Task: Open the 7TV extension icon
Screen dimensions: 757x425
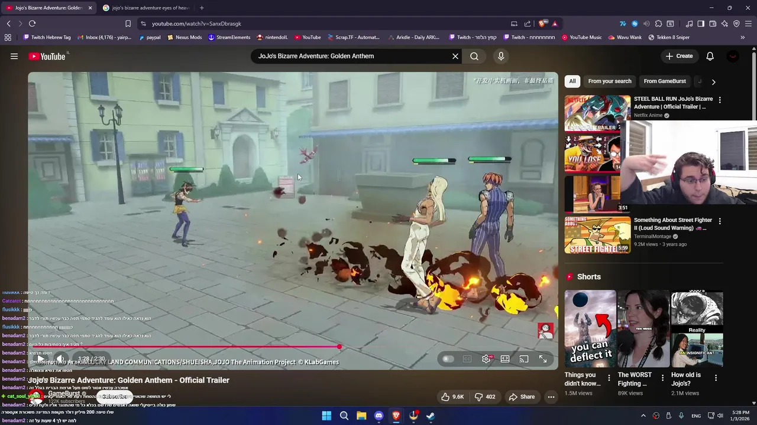Action: click(623, 24)
